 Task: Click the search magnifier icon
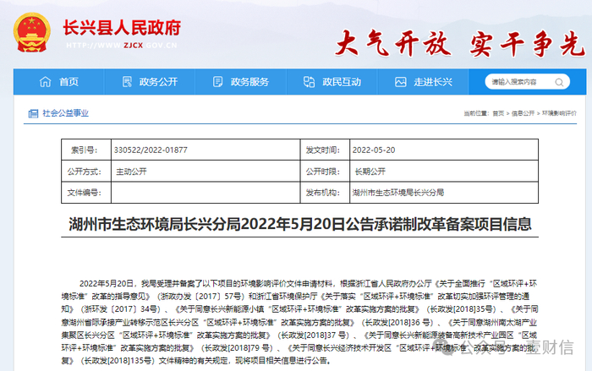559,82
